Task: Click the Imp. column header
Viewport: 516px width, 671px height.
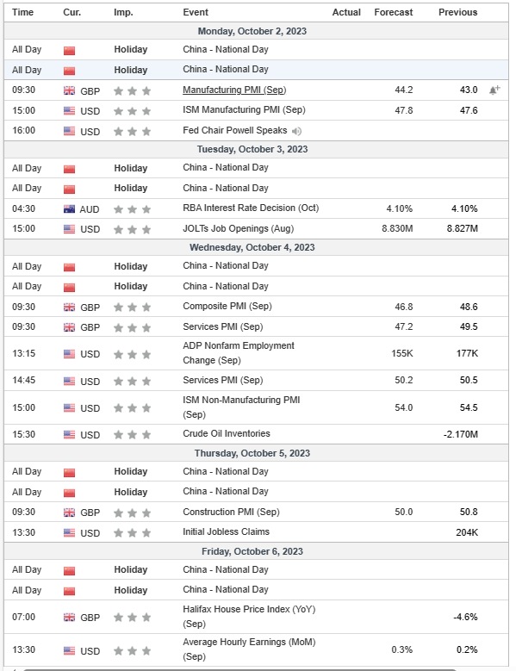Action: click(x=123, y=12)
